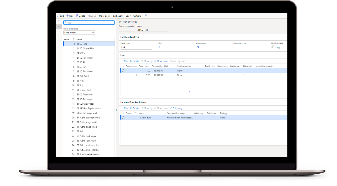Toggle the Multiple SKU switch
The image size is (337, 186).
[273, 47]
